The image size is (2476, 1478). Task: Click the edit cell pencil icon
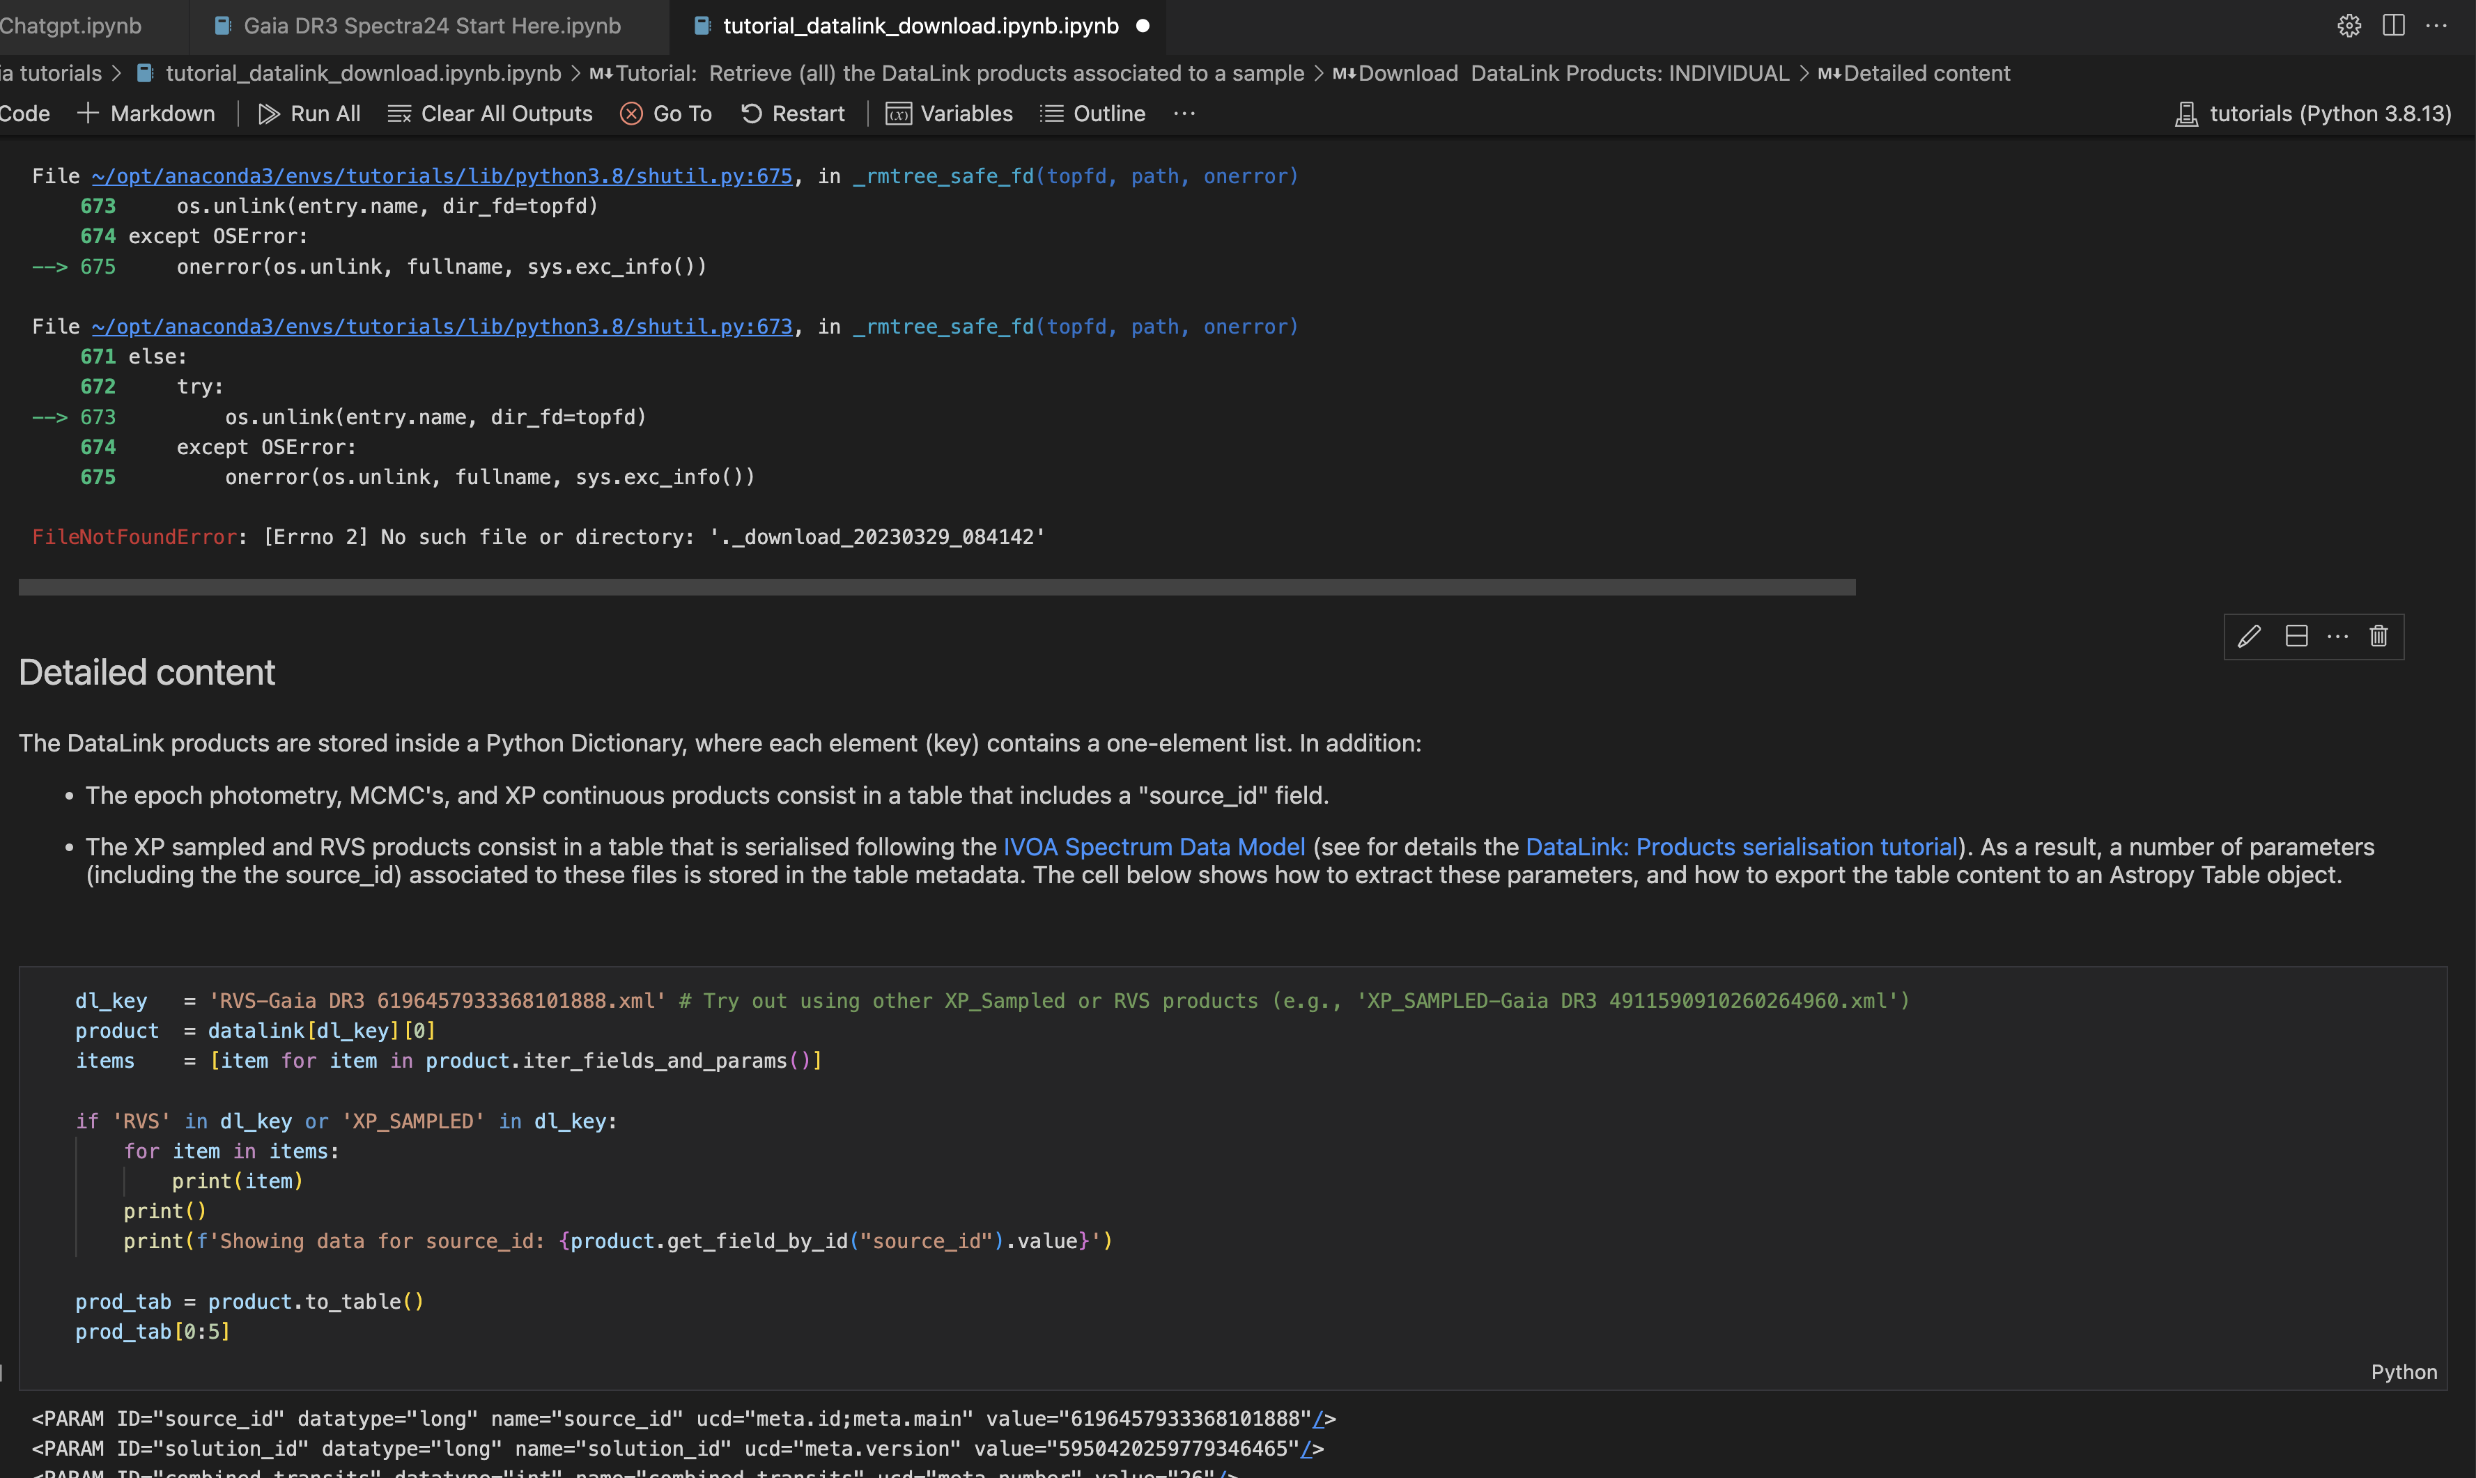click(x=2249, y=637)
